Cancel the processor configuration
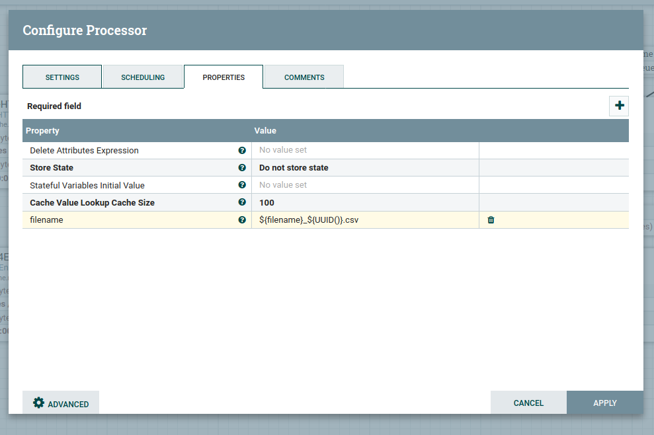Viewport: 654px width, 435px height. [x=528, y=403]
